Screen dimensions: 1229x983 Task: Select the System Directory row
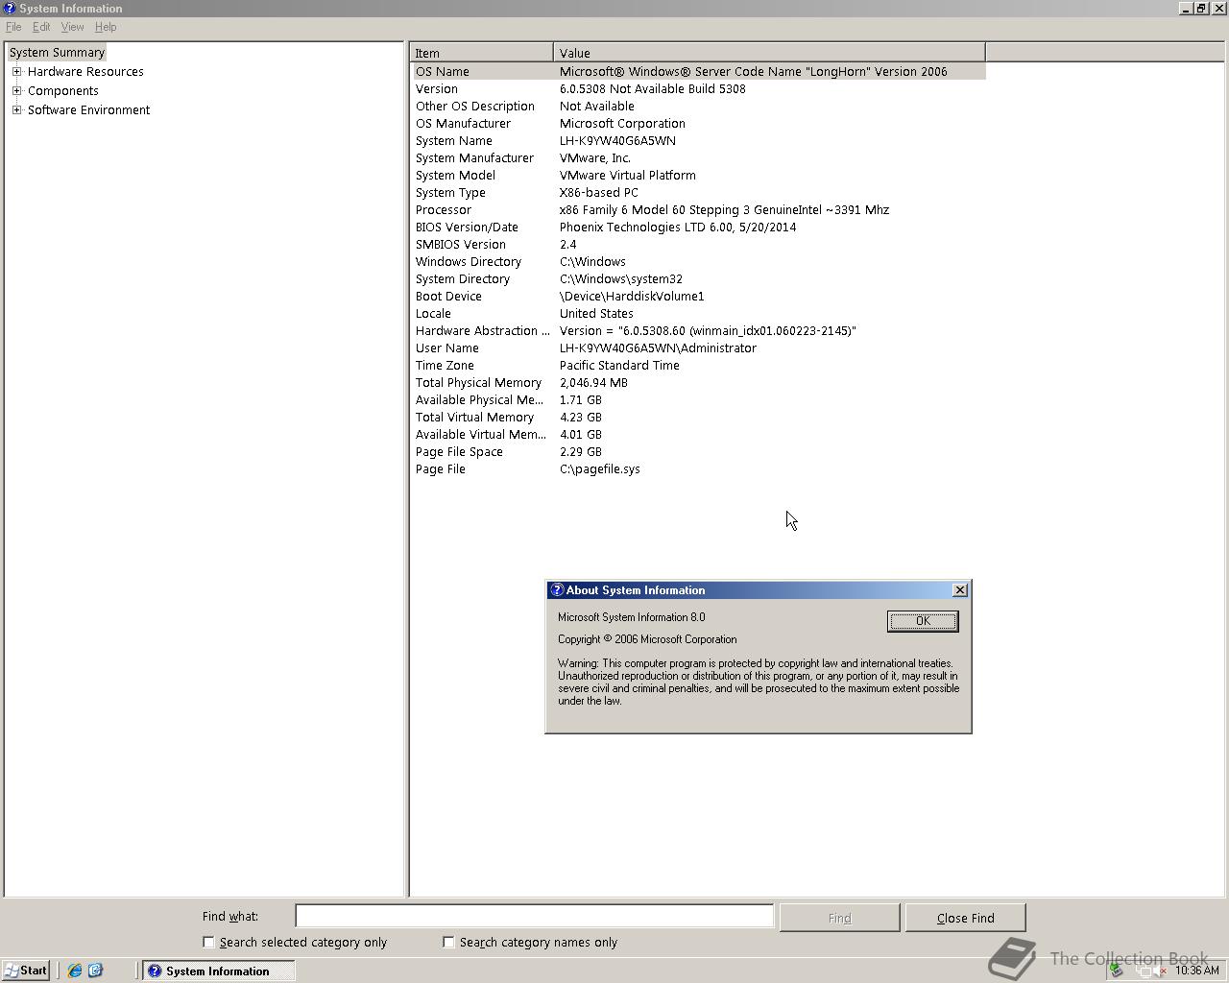699,278
